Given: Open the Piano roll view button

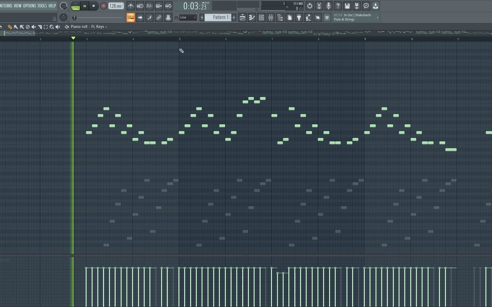Looking at the screenshot, I should [x=252, y=18].
